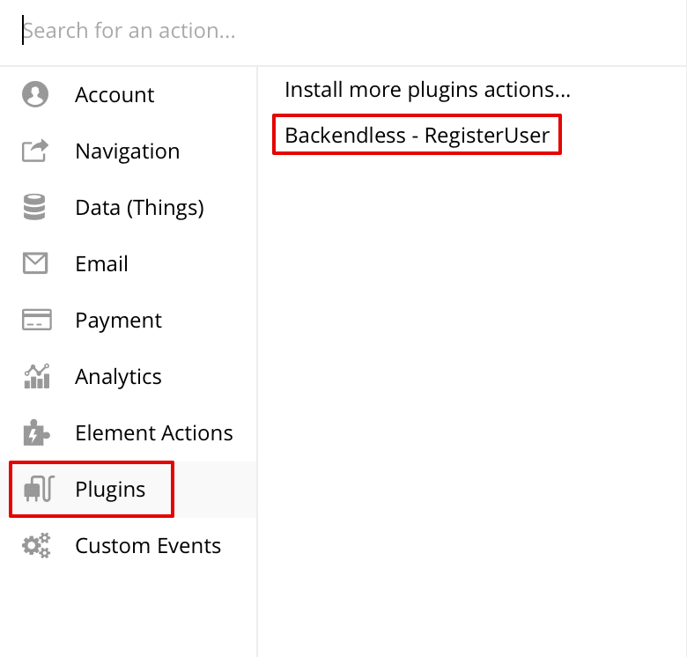Click the Data (Things) database icon
The width and height of the screenshot is (687, 657).
pos(35,208)
